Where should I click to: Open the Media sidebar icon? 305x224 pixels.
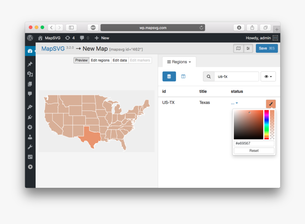(30, 74)
